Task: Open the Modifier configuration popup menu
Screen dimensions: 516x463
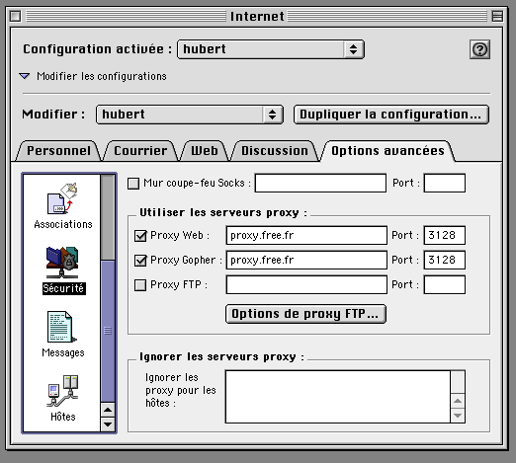Action: coord(190,115)
